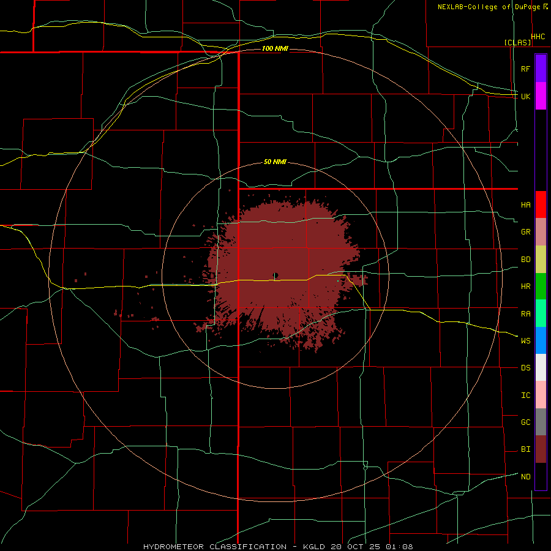Click the GR legend label
The height and width of the screenshot is (551, 551).
point(525,232)
